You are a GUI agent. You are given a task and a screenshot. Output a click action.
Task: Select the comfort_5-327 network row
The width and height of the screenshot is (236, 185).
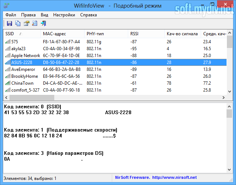(x=115, y=90)
